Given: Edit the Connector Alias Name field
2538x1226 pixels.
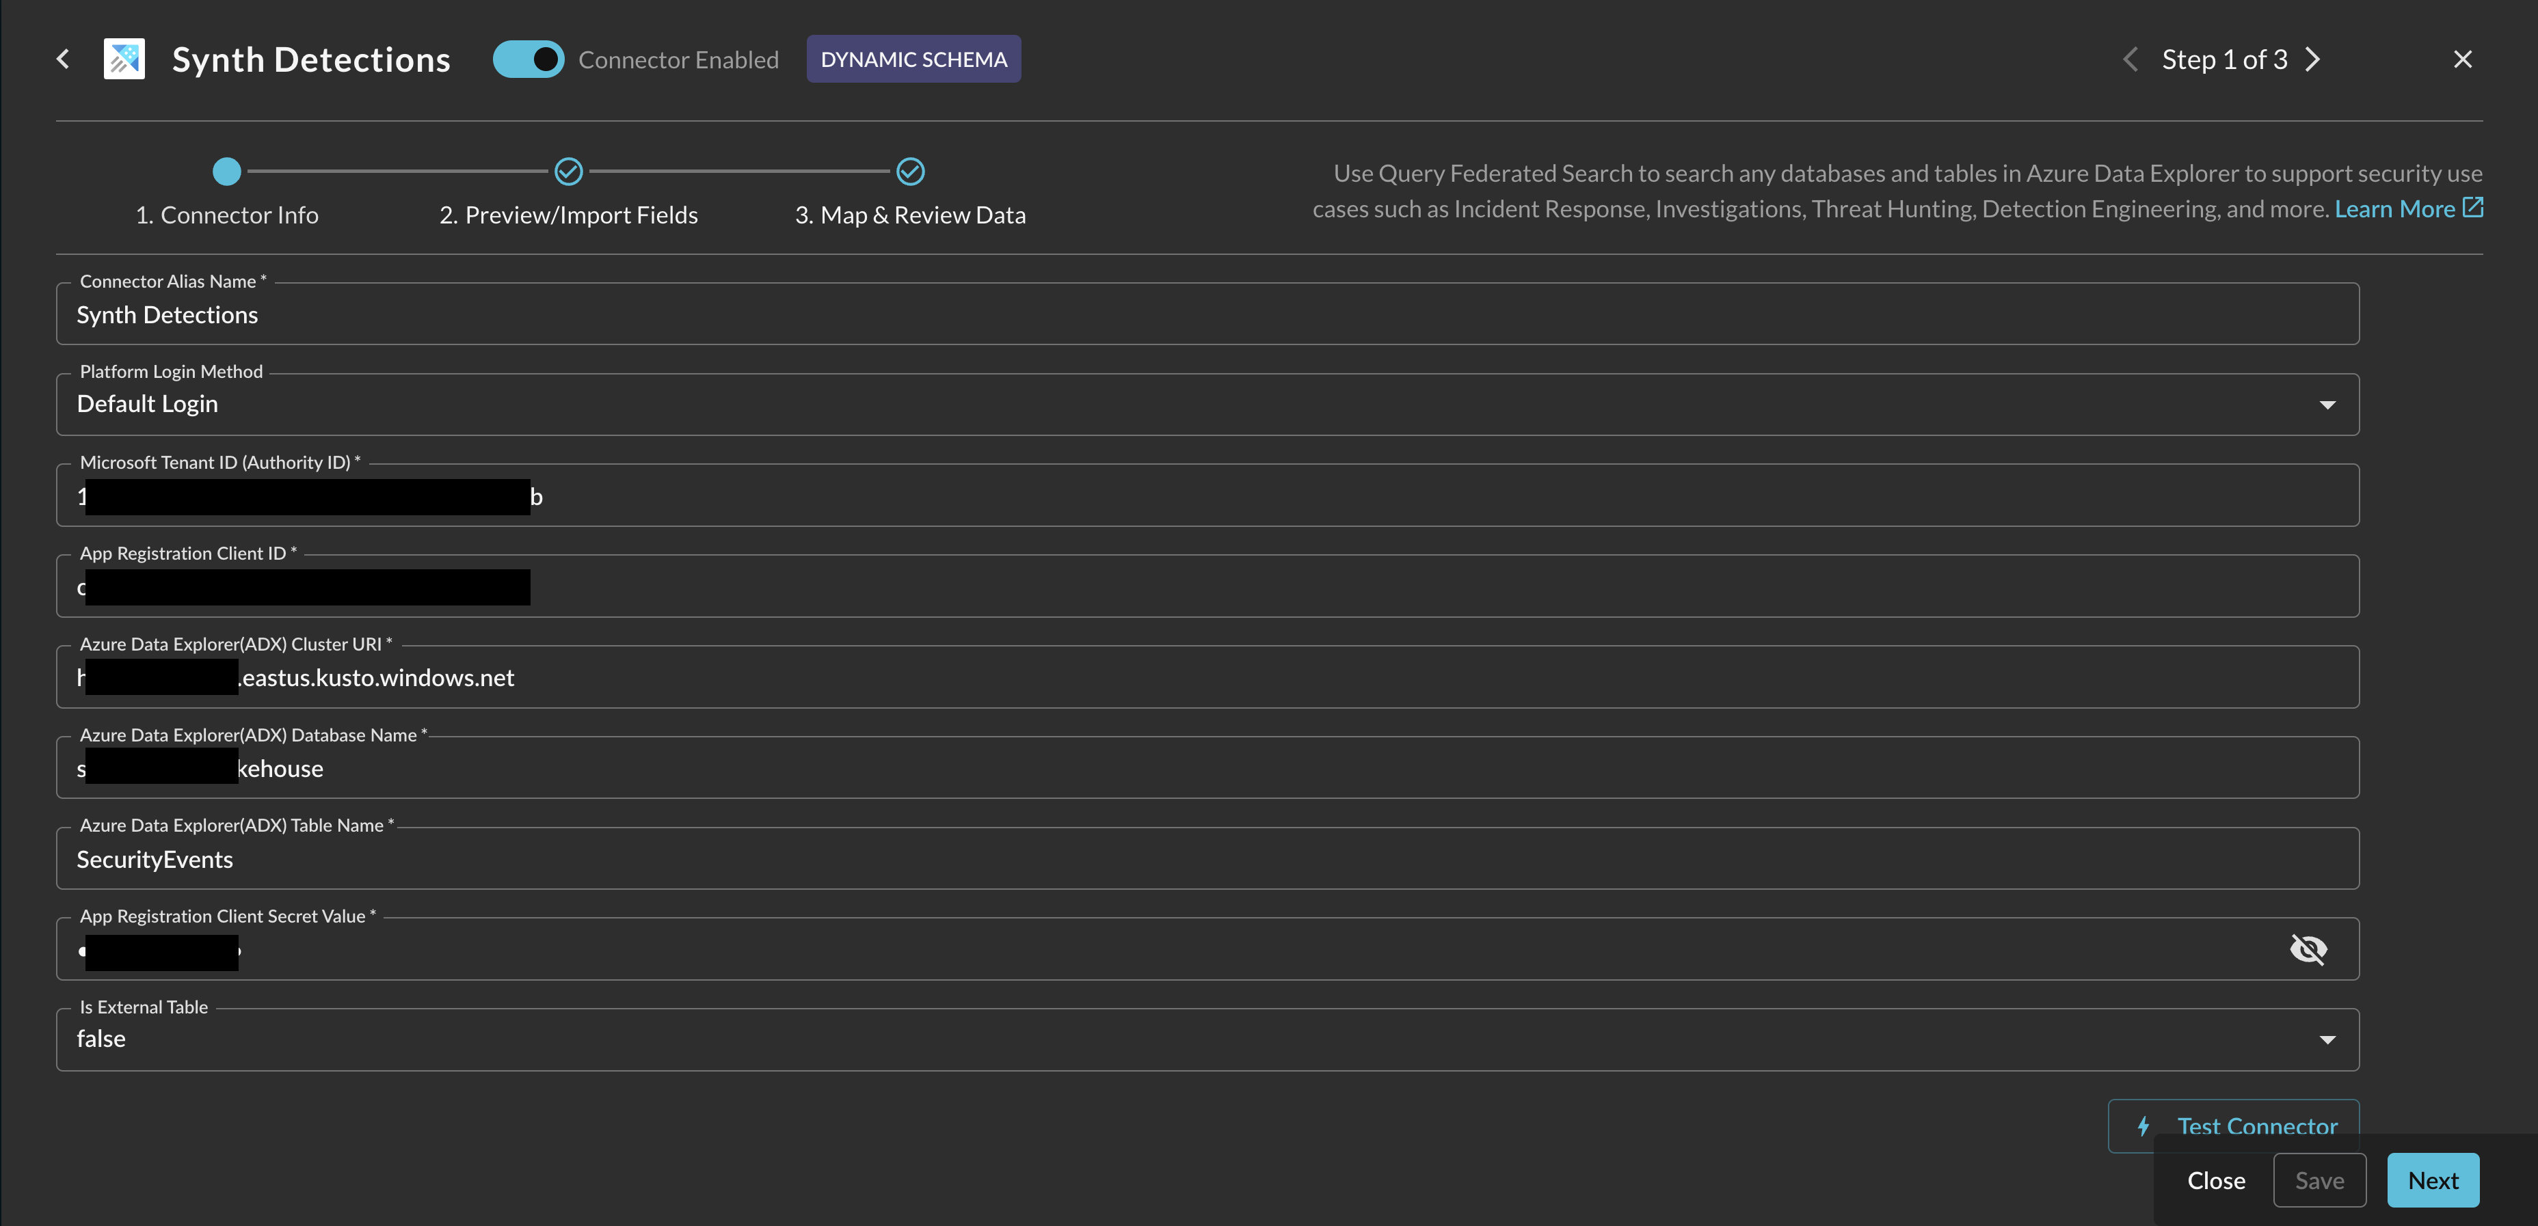Looking at the screenshot, I should click(x=1208, y=314).
